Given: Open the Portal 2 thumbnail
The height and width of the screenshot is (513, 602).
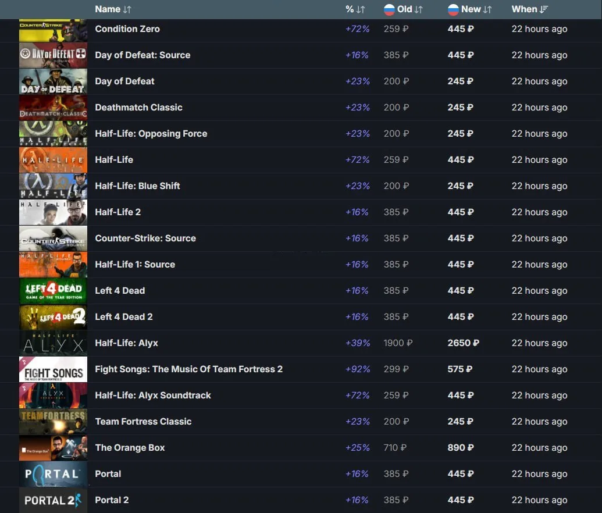Looking at the screenshot, I should (54, 500).
